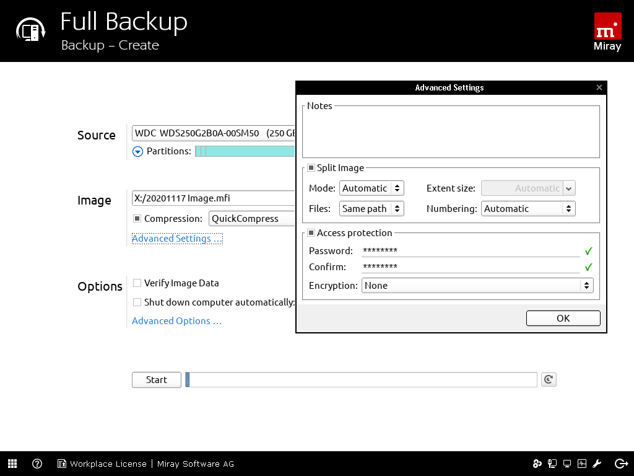This screenshot has height=476, width=634.
Task: Disable the Access protection checkbox
Action: click(311, 233)
